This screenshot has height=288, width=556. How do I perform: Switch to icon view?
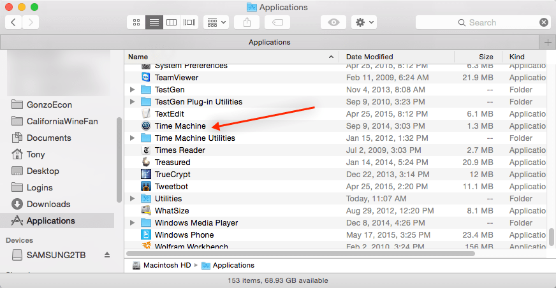pyautogui.click(x=136, y=22)
